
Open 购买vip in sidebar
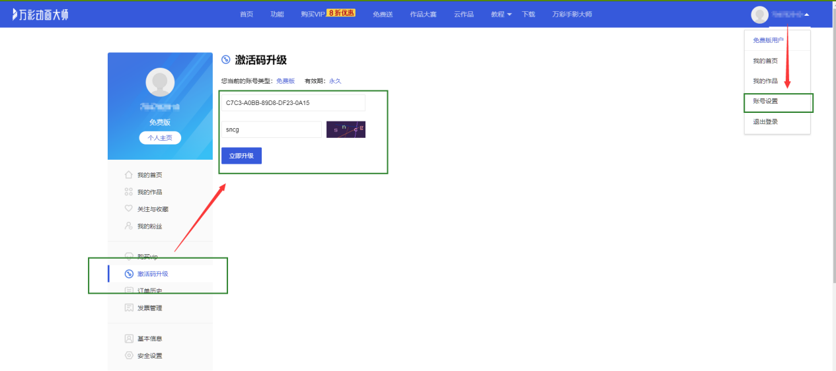(147, 257)
